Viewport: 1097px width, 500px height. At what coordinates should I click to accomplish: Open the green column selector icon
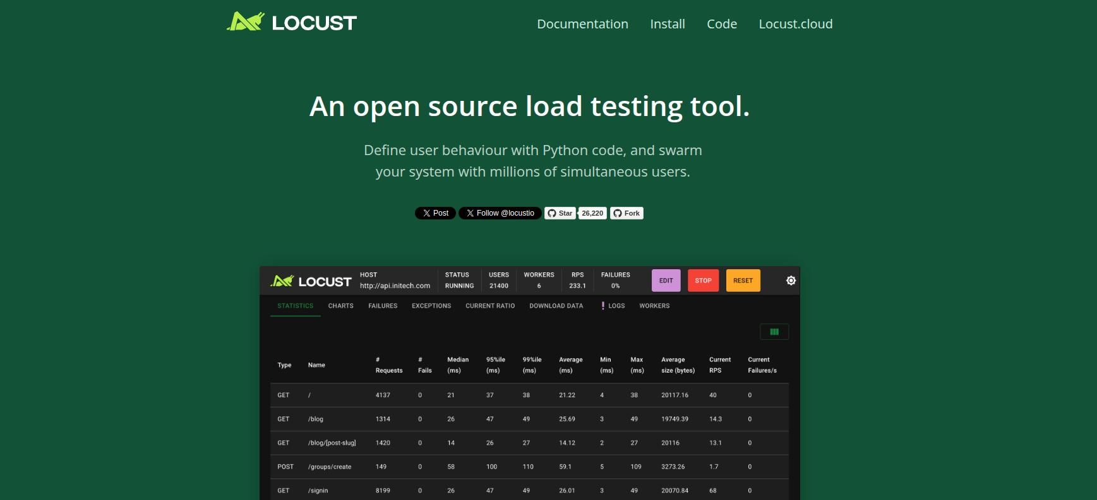774,332
